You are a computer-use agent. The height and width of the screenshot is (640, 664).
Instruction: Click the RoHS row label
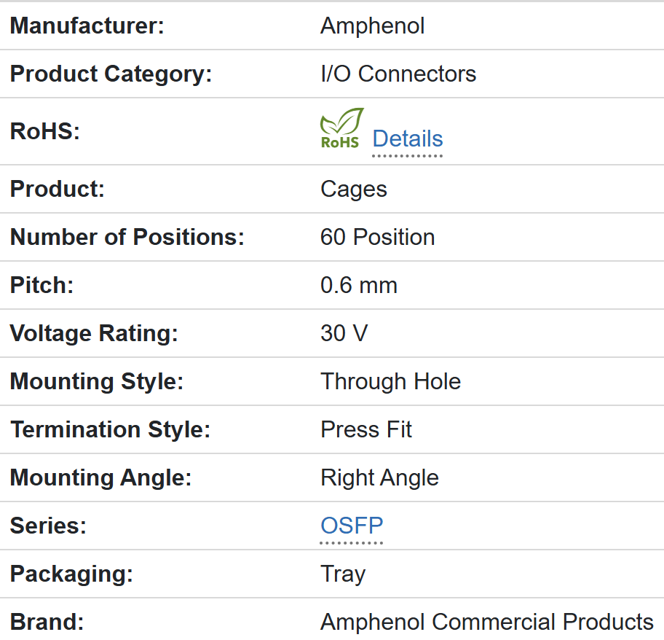[x=45, y=131]
